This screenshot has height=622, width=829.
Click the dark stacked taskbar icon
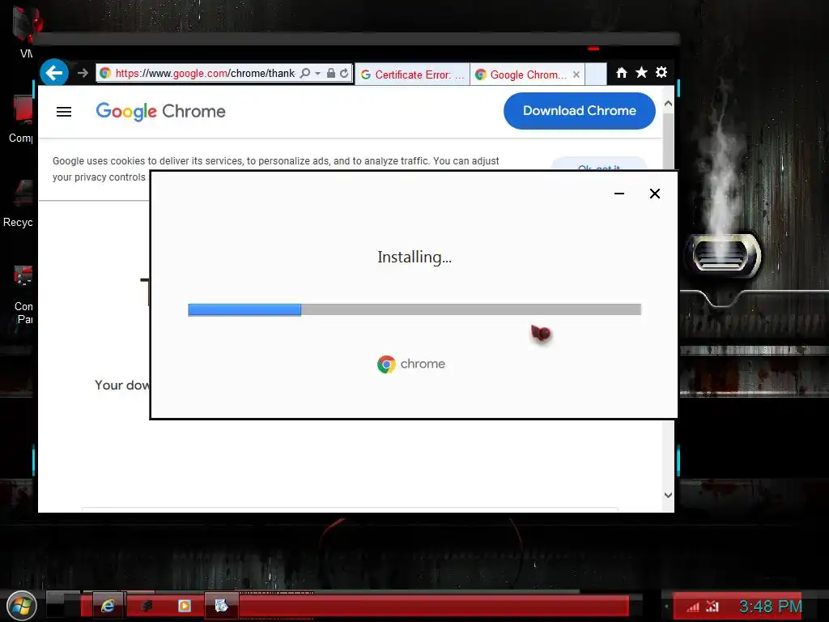(x=147, y=606)
